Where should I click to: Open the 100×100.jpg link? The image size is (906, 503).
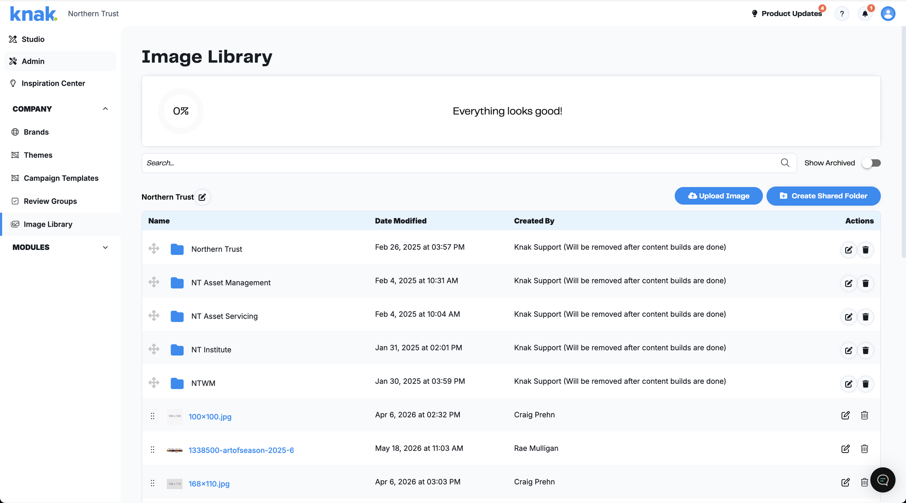[x=210, y=417]
